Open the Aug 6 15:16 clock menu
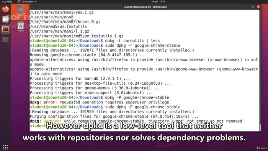 coord(159,2)
